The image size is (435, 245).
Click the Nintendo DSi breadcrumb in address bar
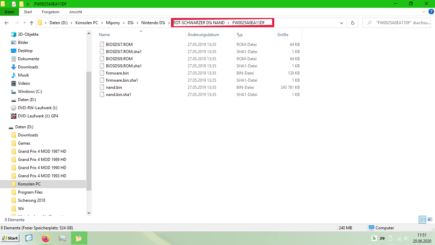153,23
